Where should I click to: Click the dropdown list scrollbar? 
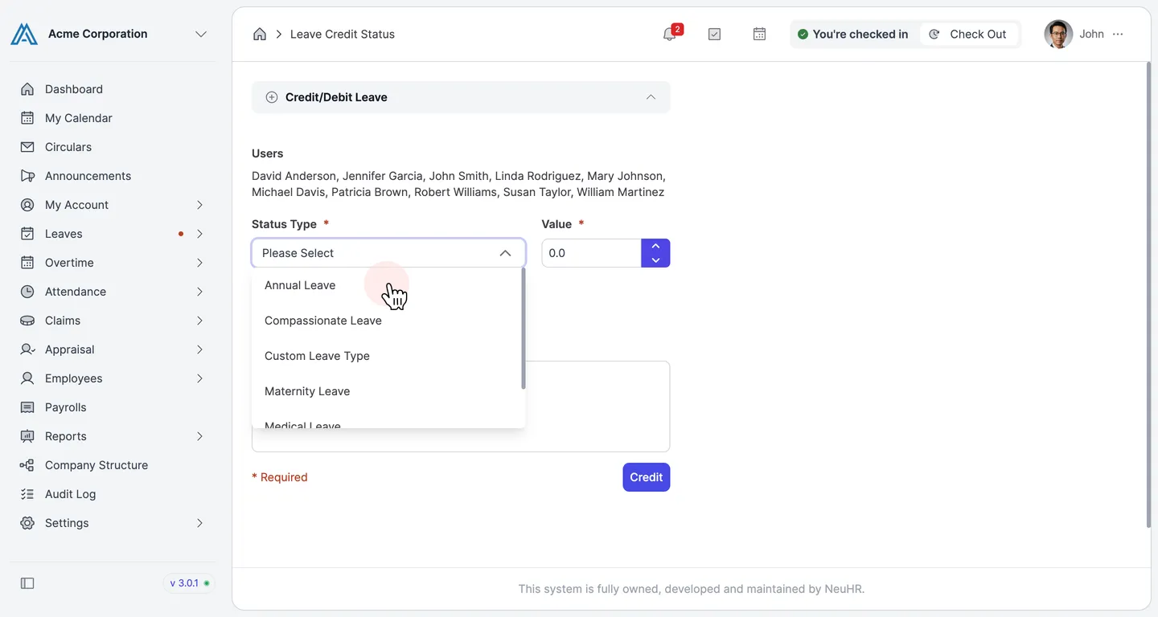524,329
